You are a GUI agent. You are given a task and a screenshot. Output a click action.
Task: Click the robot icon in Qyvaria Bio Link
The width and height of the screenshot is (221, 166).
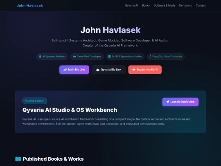pyautogui.click(x=98, y=70)
